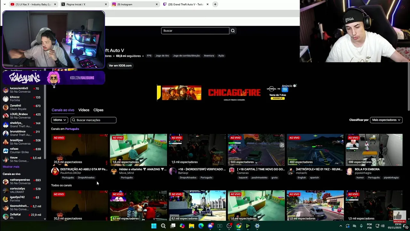Click the FPS category tag
The width and height of the screenshot is (410, 231).
click(149, 56)
